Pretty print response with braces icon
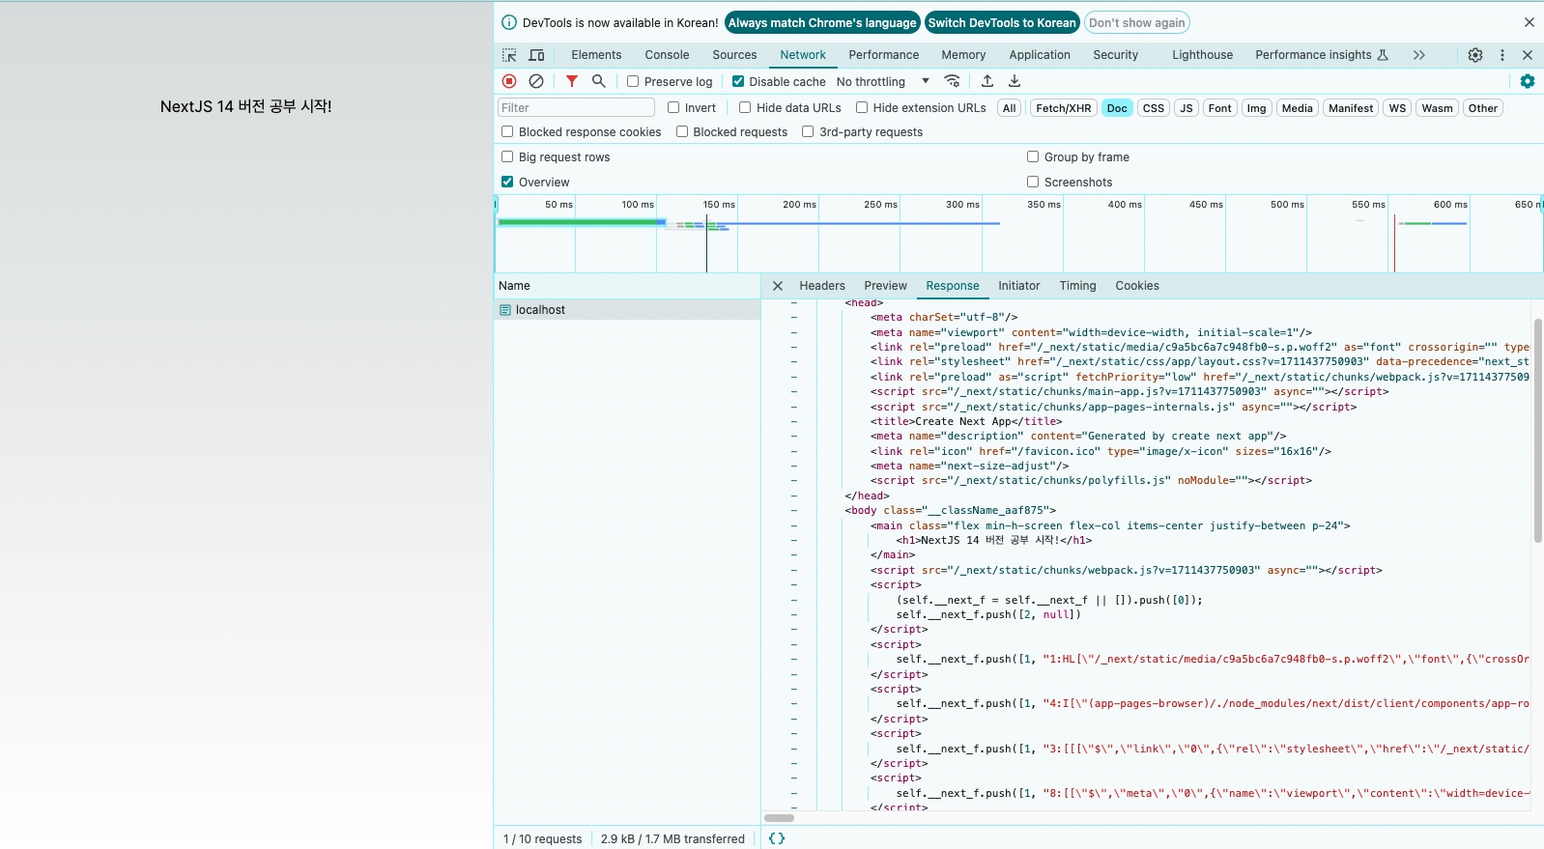This screenshot has height=849, width=1544. (x=777, y=838)
